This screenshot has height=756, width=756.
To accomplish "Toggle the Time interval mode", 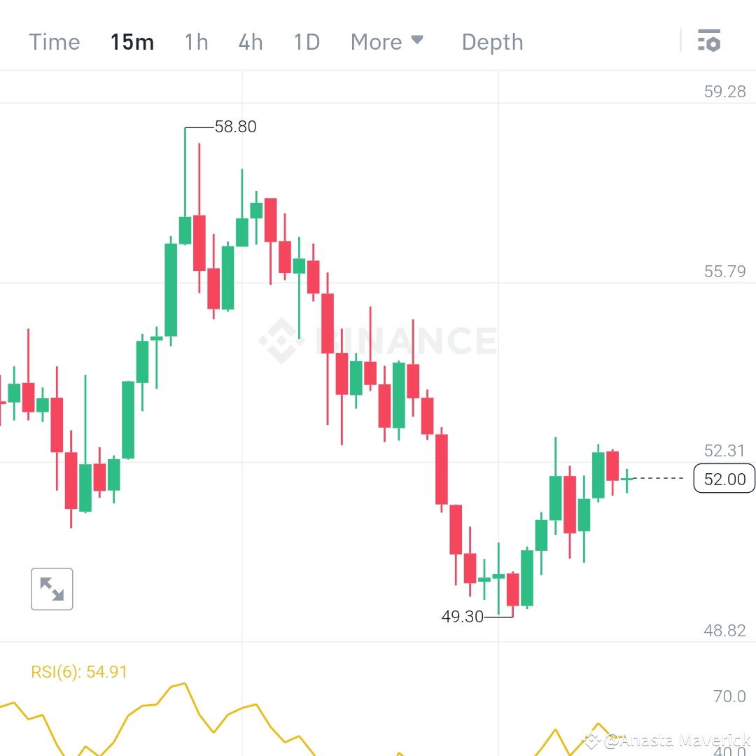I will (54, 42).
